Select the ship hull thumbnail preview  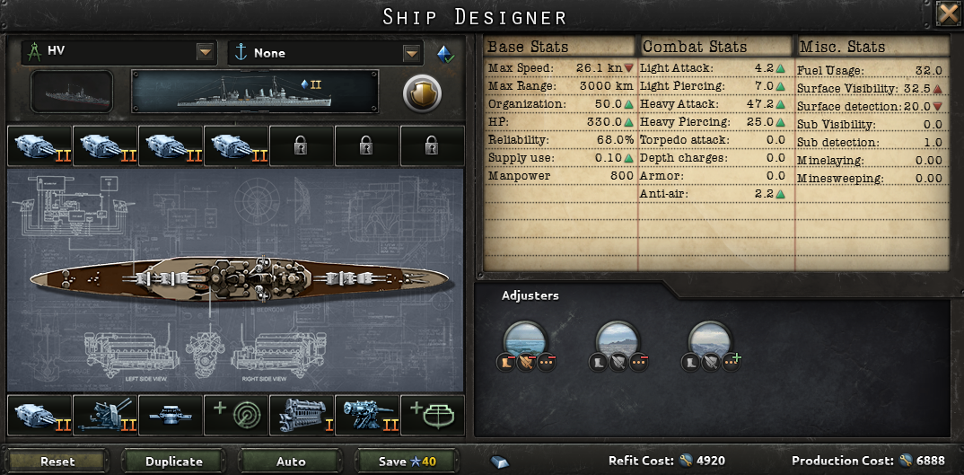[72, 92]
